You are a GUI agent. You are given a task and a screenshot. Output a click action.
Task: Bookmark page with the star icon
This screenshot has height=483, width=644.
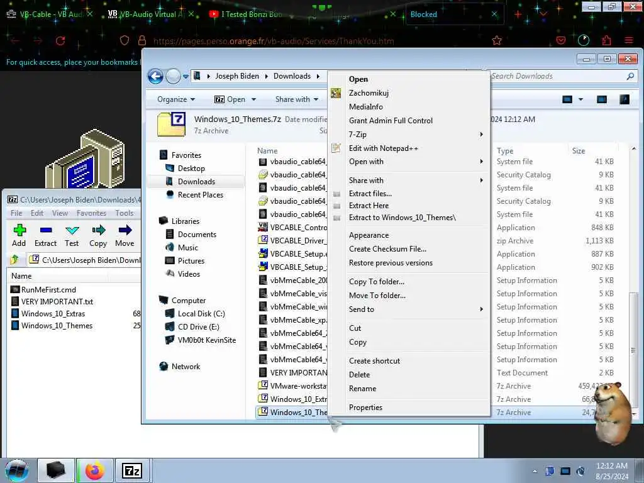click(x=497, y=40)
